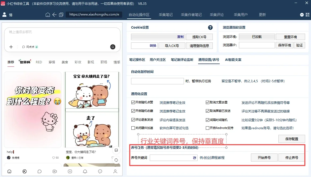Open the 采集笔记 tab
This screenshot has height=177, width=311.
tap(166, 15)
